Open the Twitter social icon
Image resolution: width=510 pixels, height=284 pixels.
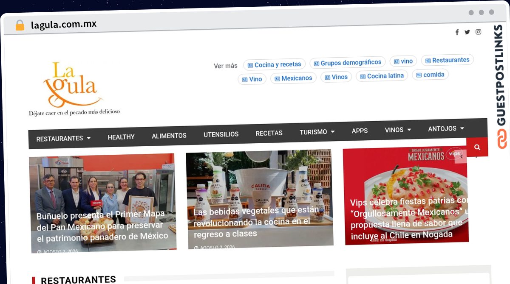pyautogui.click(x=467, y=32)
